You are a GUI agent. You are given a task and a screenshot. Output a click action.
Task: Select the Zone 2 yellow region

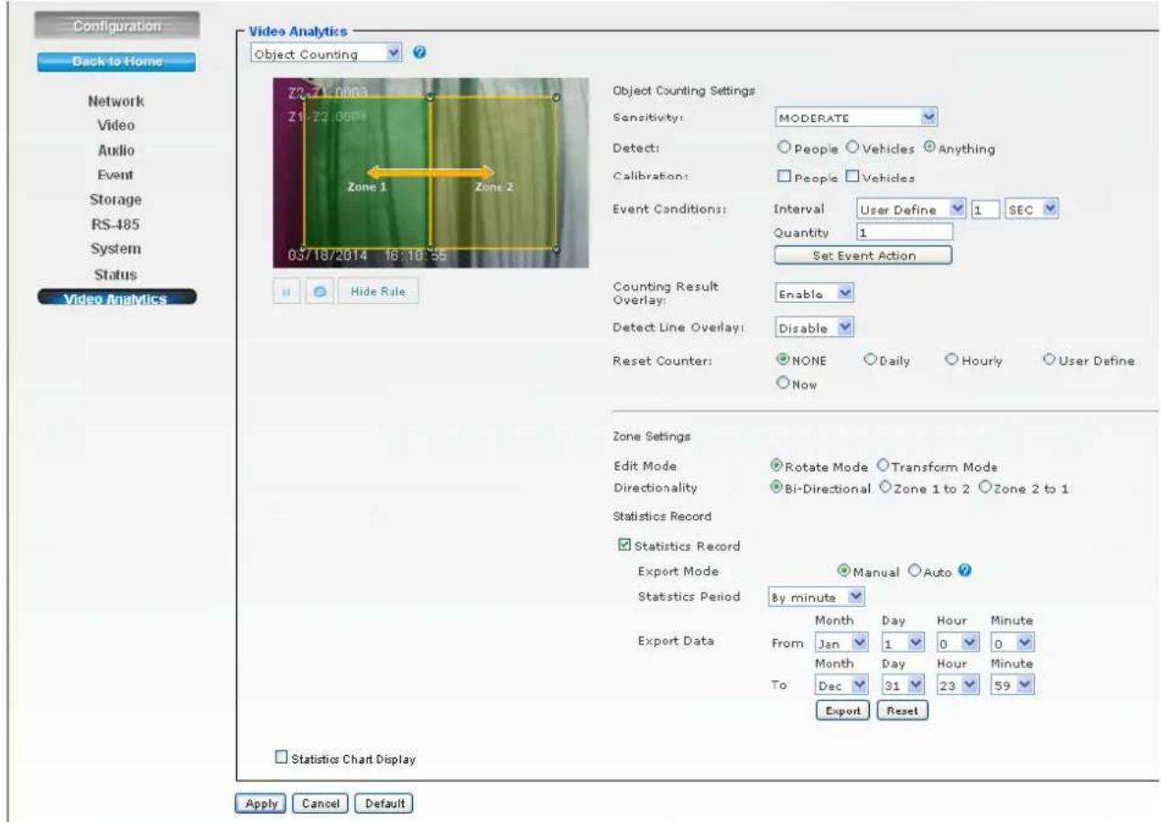(494, 172)
